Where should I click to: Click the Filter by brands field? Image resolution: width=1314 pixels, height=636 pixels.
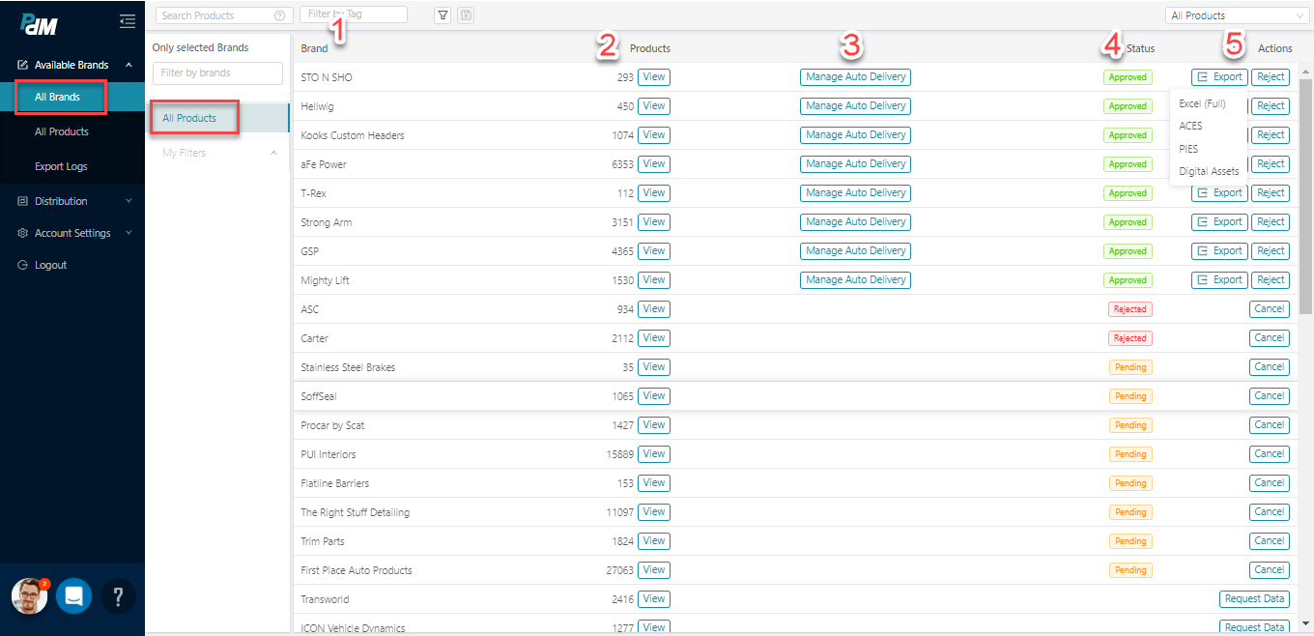click(x=217, y=73)
